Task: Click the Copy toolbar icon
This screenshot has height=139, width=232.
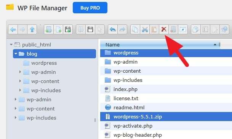Action: point(135,29)
